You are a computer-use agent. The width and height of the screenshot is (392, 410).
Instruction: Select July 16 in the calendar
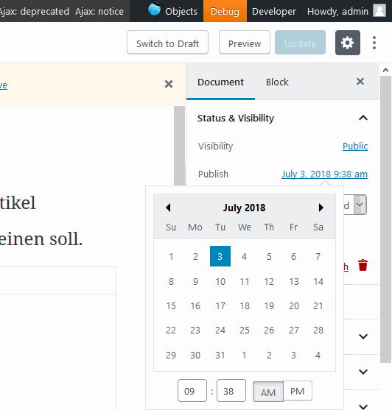[x=195, y=306]
